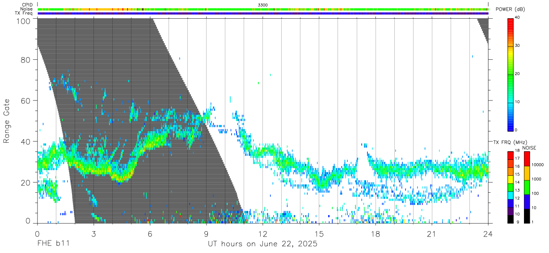Click the y-axis tick label 100

point(23,21)
